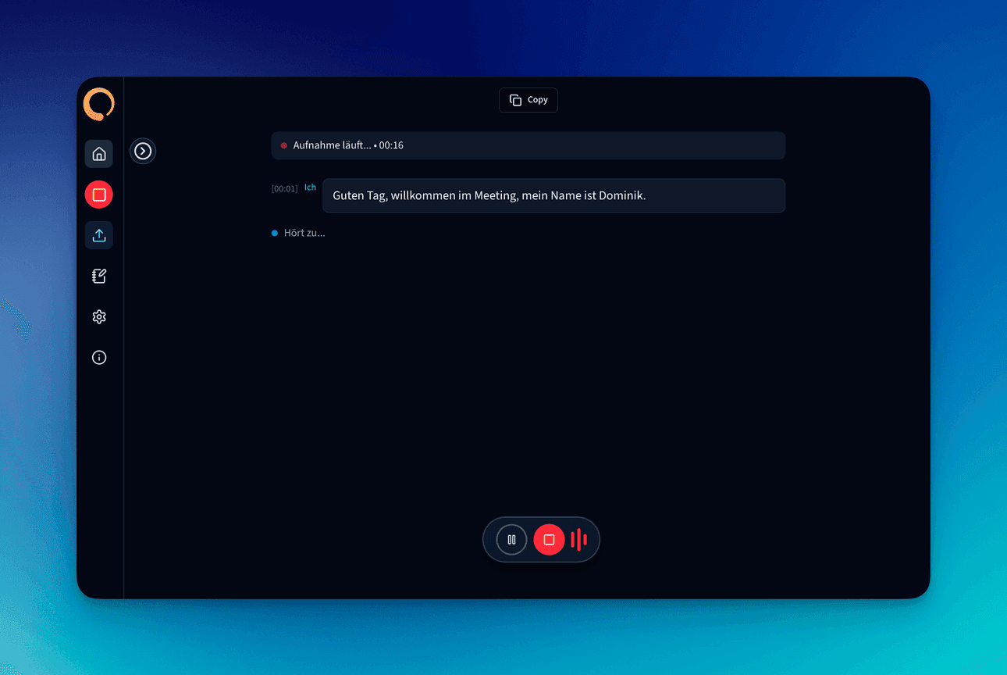Select the 'Guten Tag, willkommen im Meeting' transcript bubble
1007x675 pixels.
(x=553, y=195)
